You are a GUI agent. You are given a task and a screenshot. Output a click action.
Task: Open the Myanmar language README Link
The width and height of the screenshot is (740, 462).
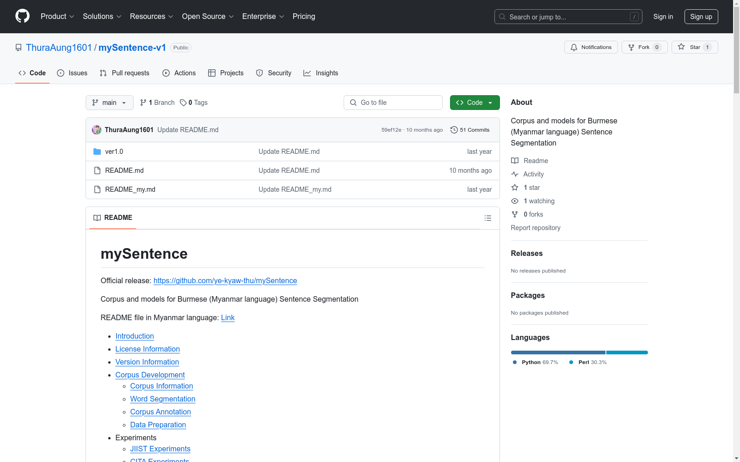point(228,317)
